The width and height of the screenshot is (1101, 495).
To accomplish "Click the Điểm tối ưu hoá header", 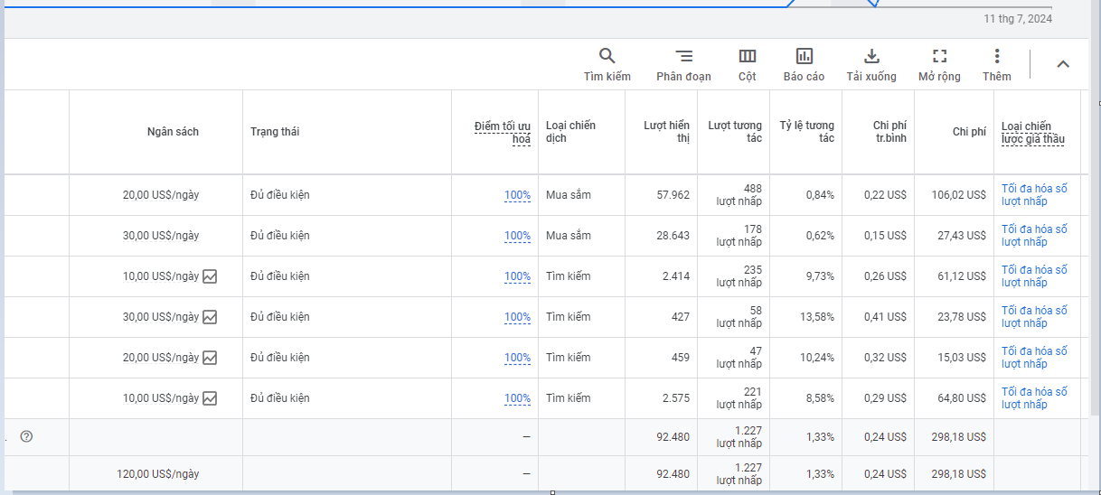I will click(x=503, y=132).
